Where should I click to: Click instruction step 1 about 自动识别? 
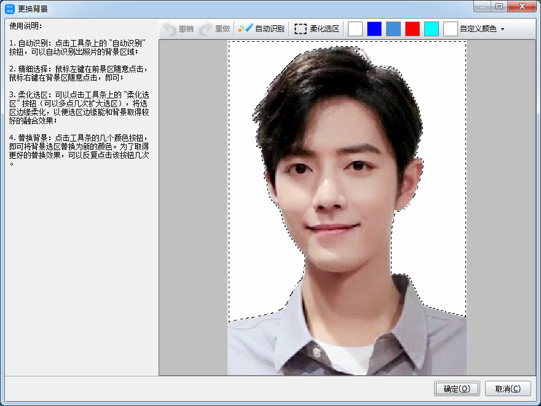click(x=77, y=47)
